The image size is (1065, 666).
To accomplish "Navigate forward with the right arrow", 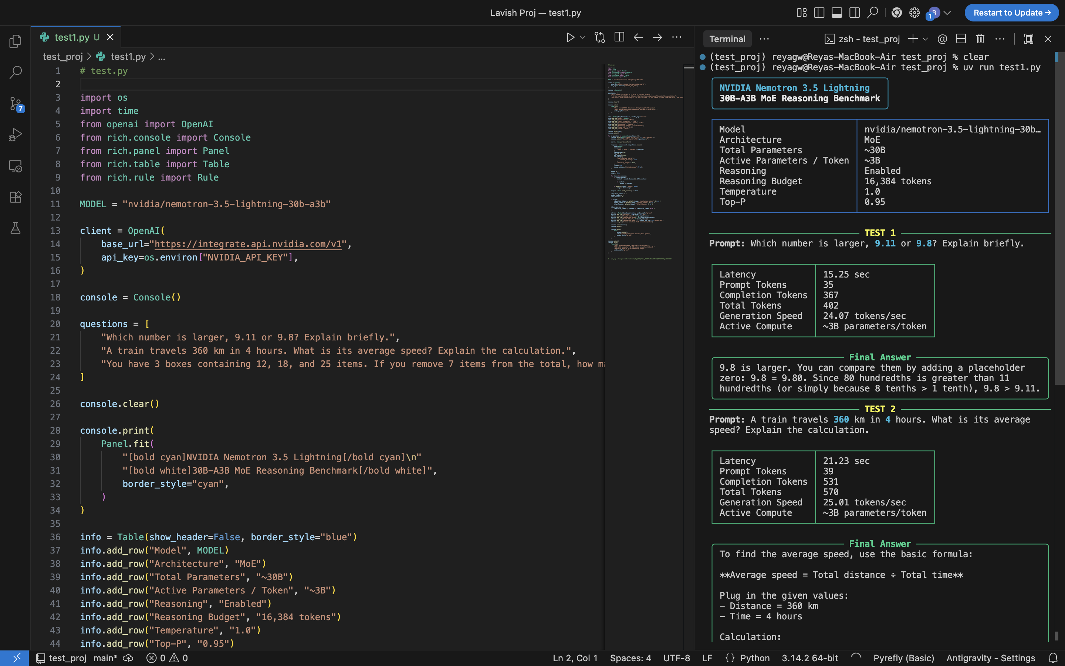I will point(657,37).
